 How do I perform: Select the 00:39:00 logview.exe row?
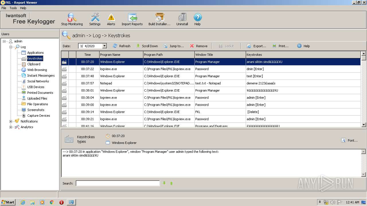(x=211, y=105)
